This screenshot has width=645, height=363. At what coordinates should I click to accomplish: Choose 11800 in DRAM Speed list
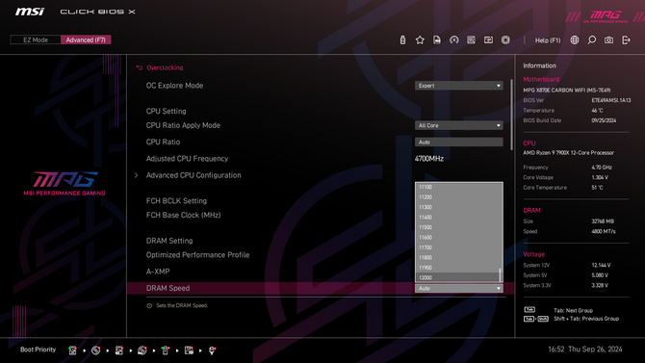point(457,258)
